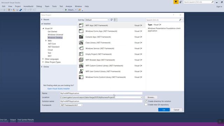
Task: Check Create new Git repository
Action: point(146,105)
